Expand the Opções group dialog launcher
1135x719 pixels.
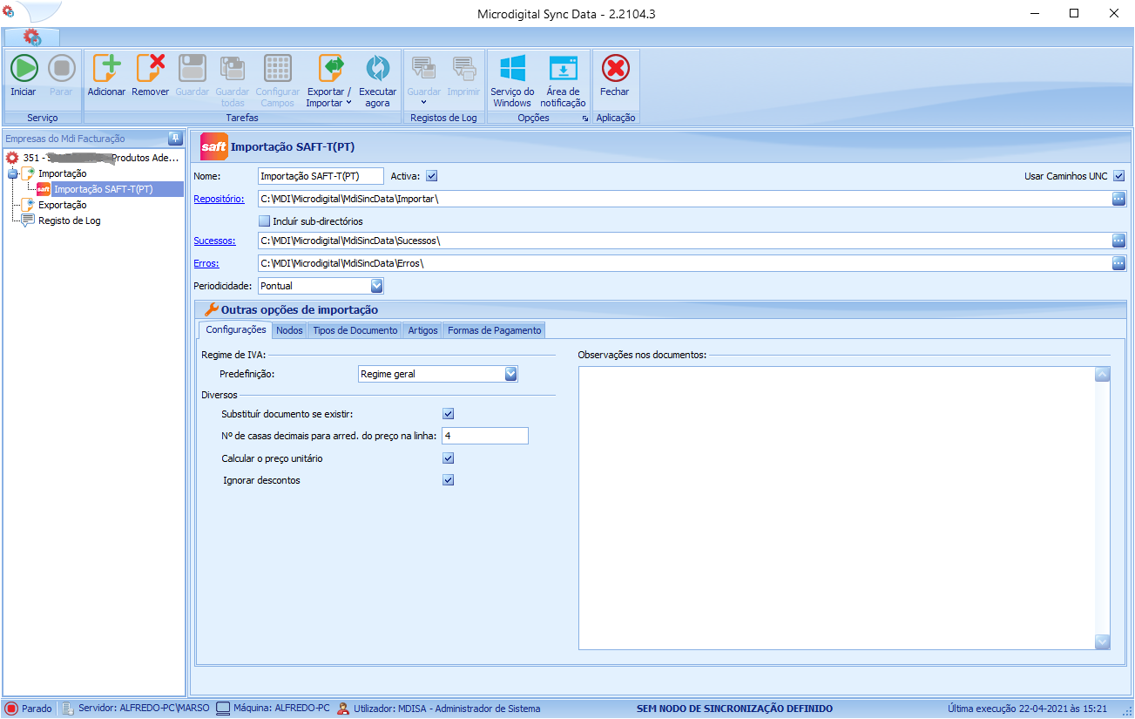coord(585,119)
